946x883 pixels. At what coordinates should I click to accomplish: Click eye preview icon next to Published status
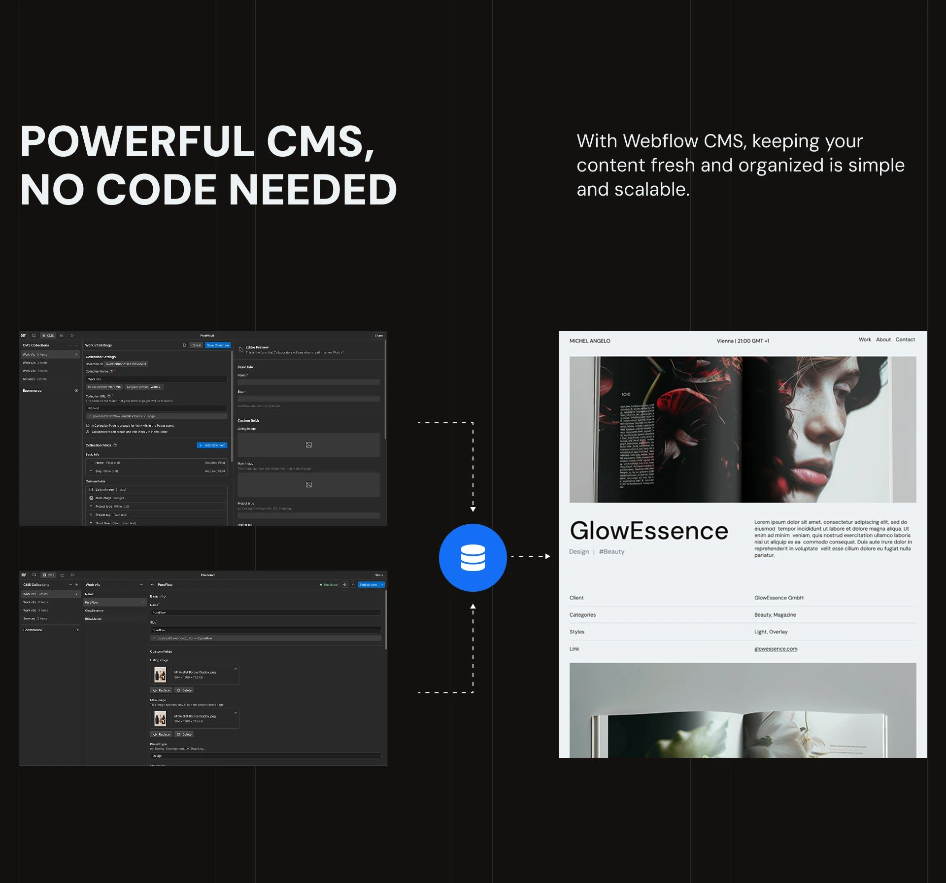[x=345, y=585]
